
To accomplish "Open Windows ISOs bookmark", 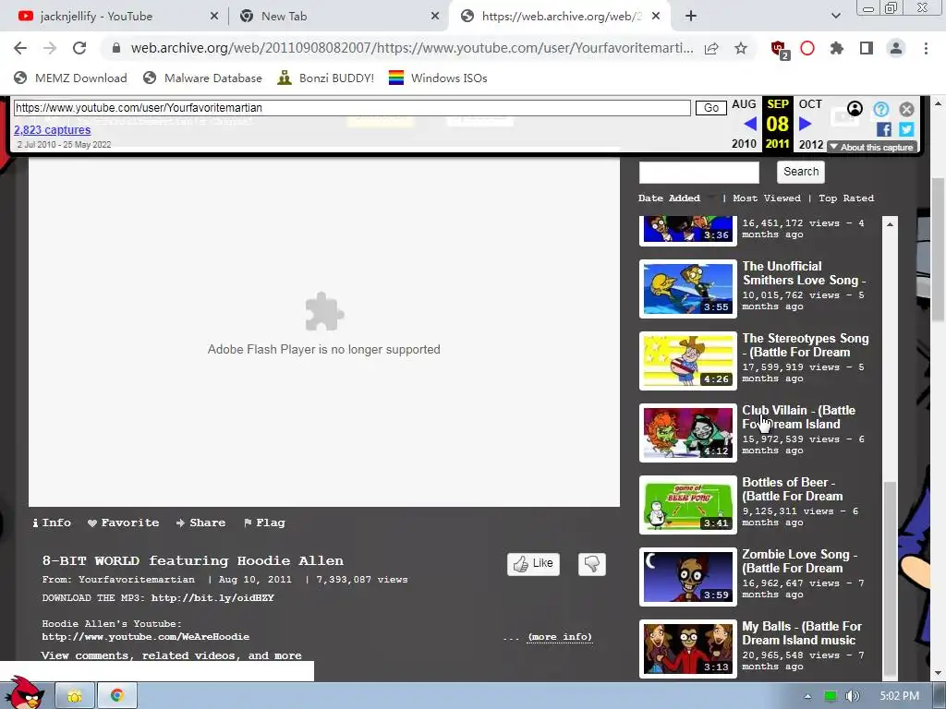I will click(438, 78).
